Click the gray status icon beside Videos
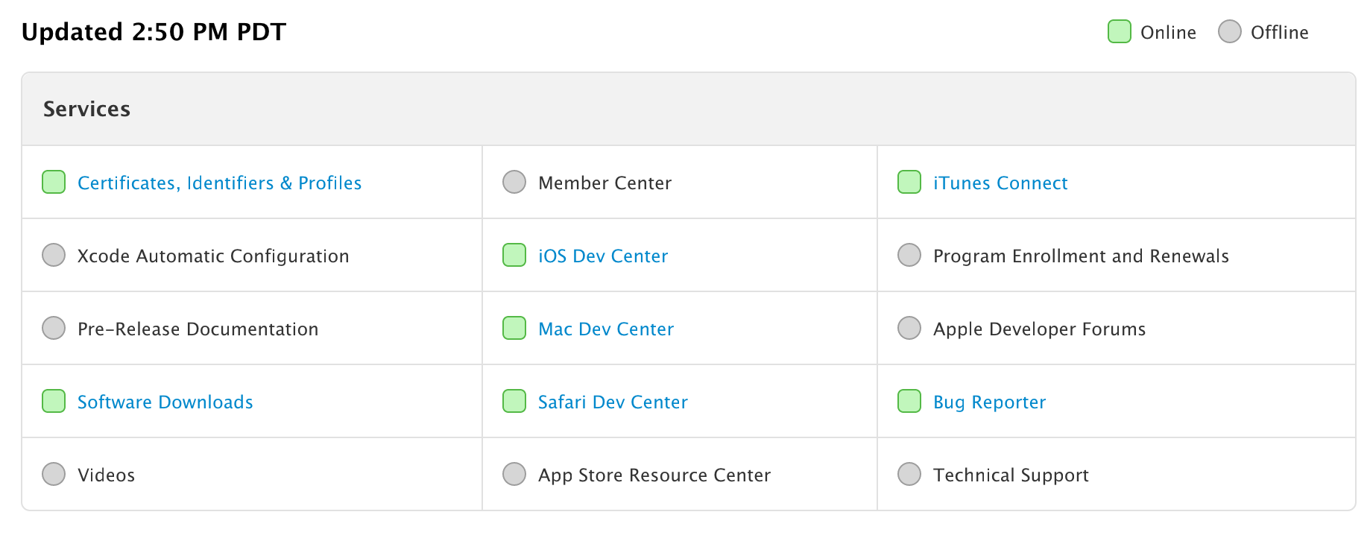Image resolution: width=1370 pixels, height=544 pixels. [54, 474]
